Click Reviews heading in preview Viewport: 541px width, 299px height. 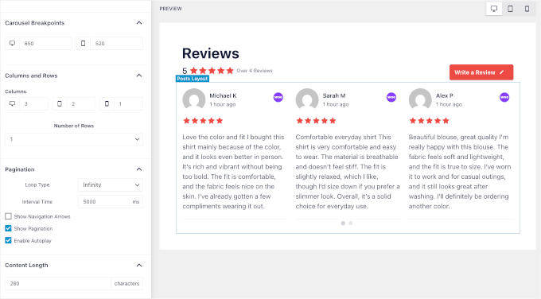211,53
